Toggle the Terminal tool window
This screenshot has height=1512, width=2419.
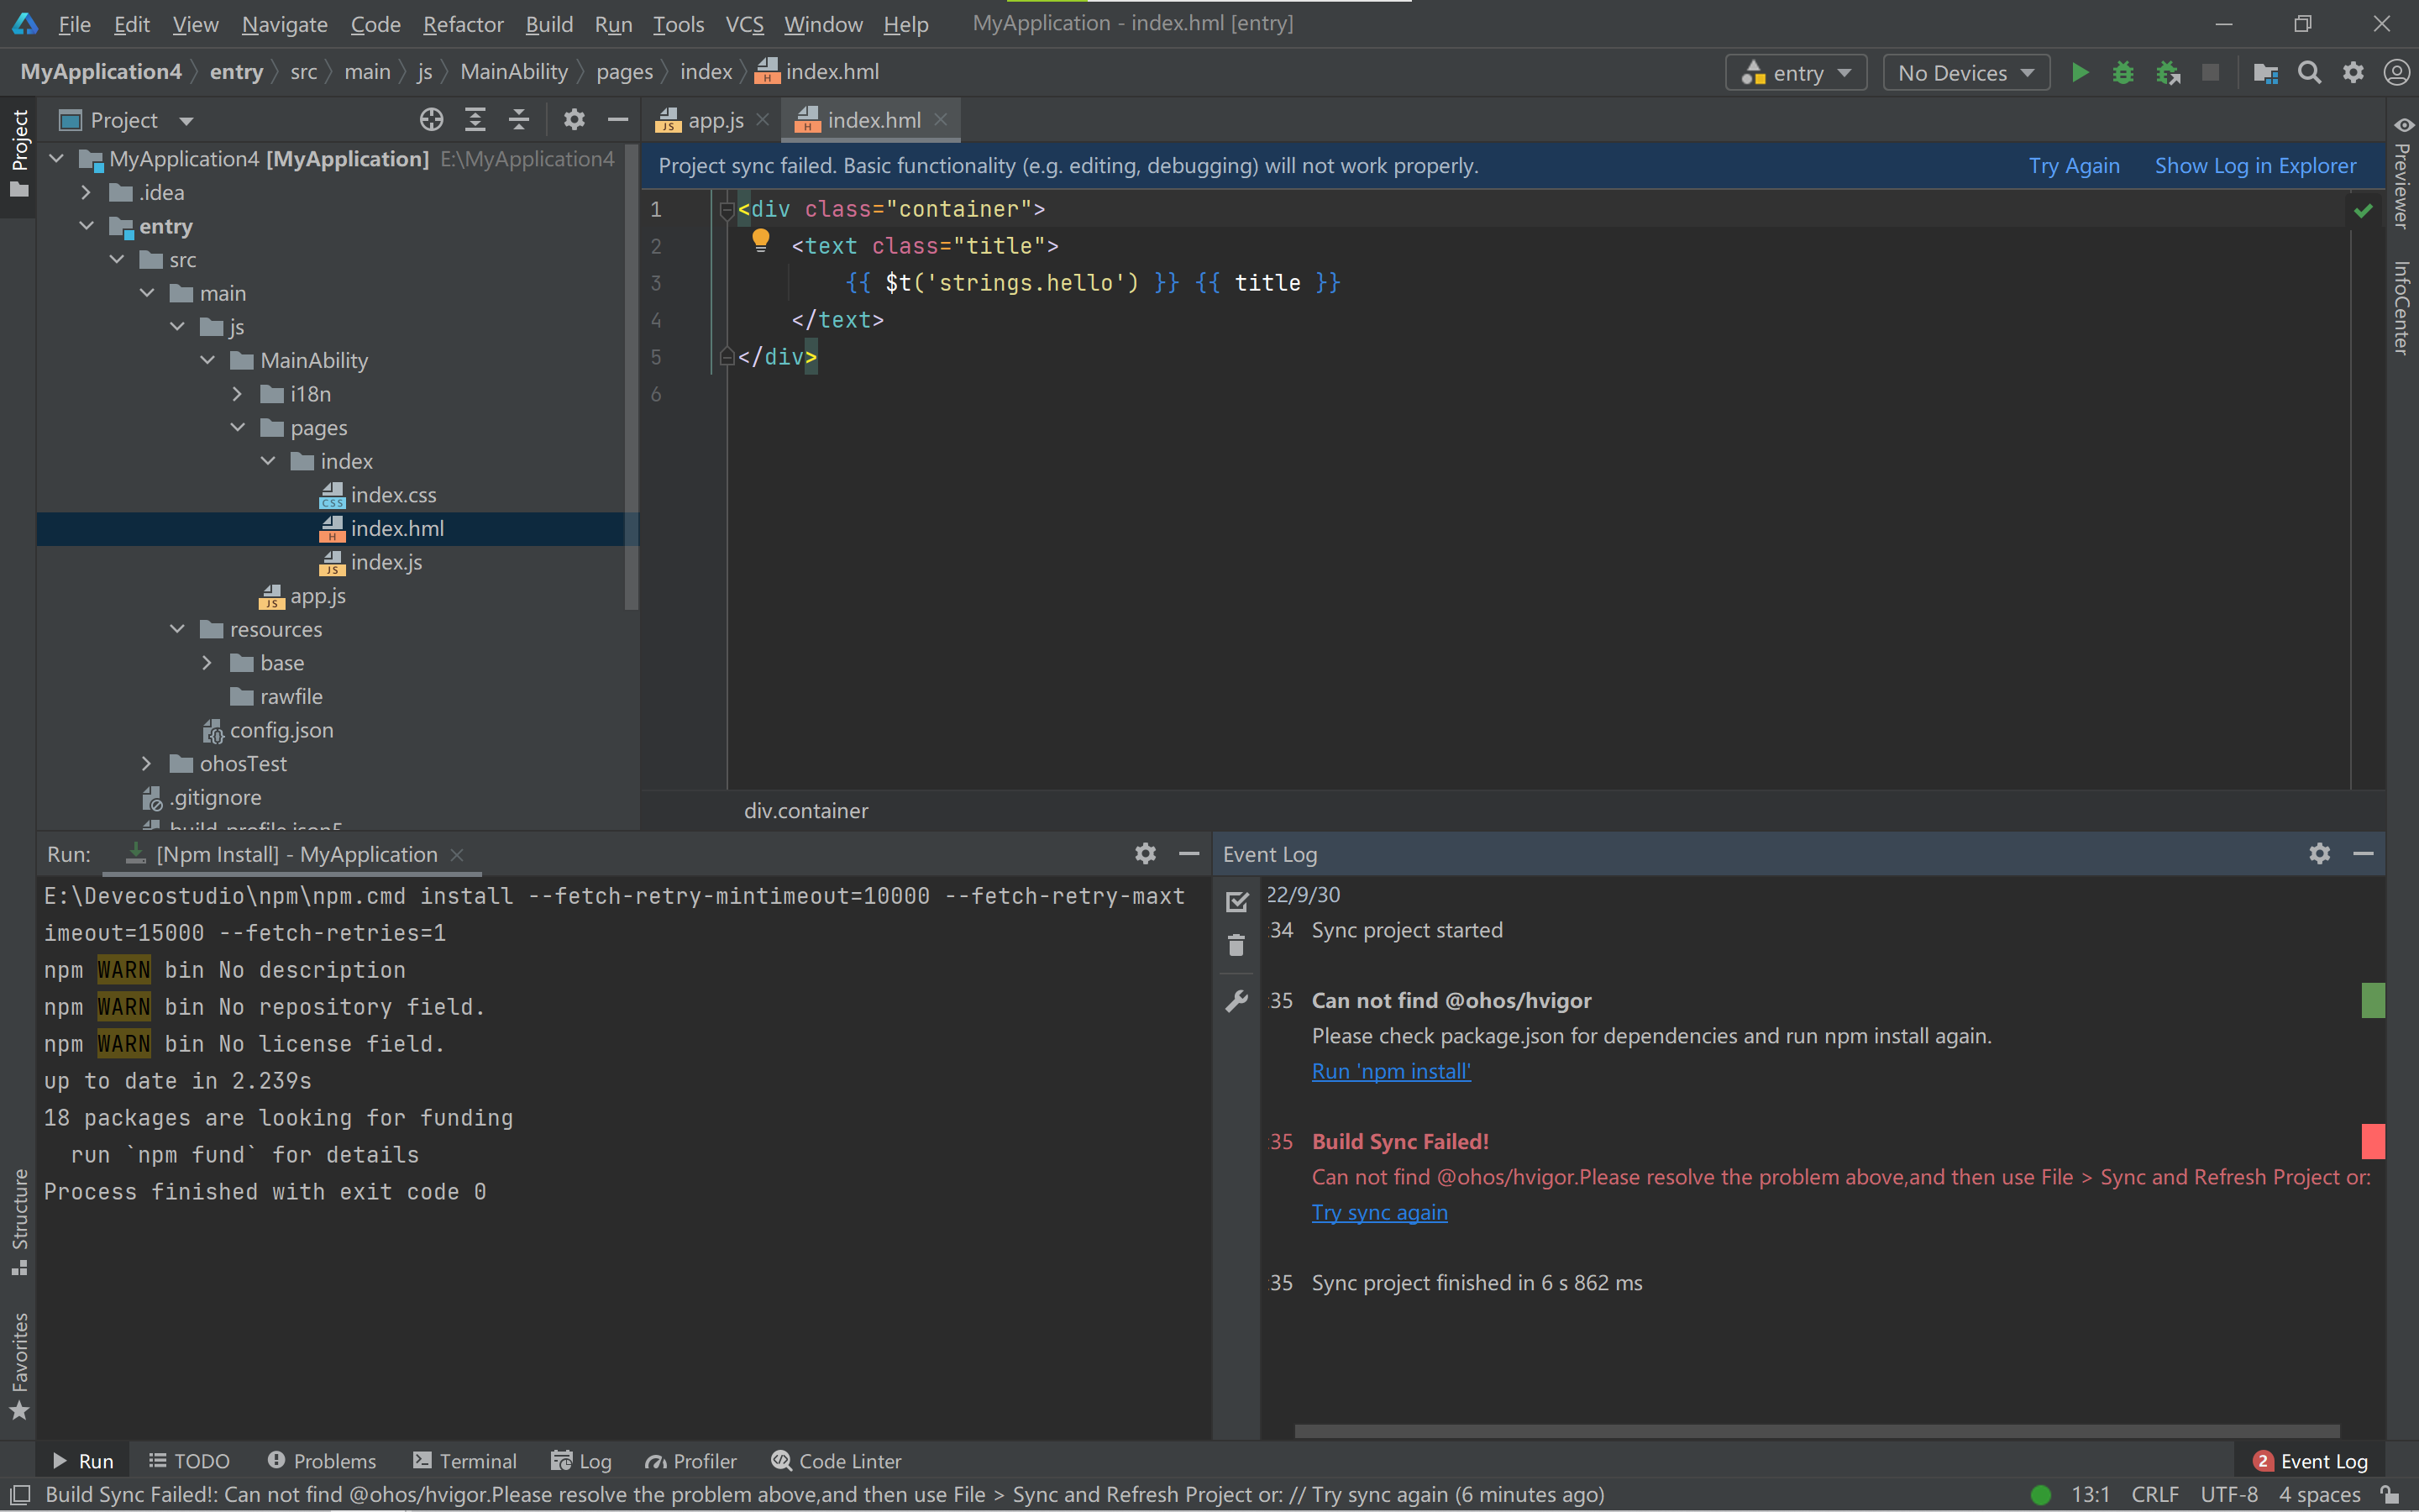[464, 1461]
